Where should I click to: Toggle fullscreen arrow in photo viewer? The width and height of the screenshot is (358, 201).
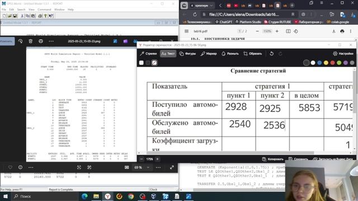[172, 167]
